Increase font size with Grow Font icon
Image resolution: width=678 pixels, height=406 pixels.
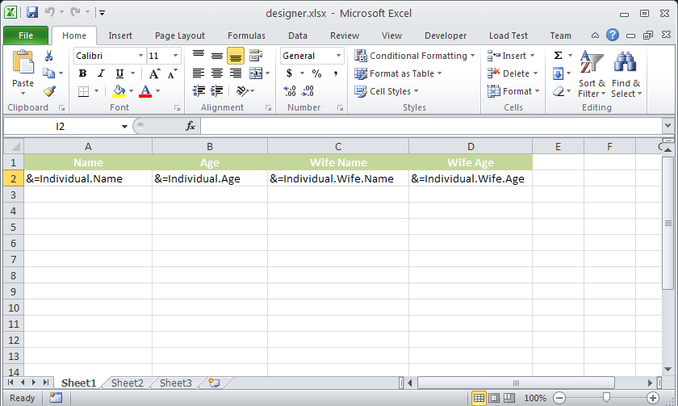[154, 73]
